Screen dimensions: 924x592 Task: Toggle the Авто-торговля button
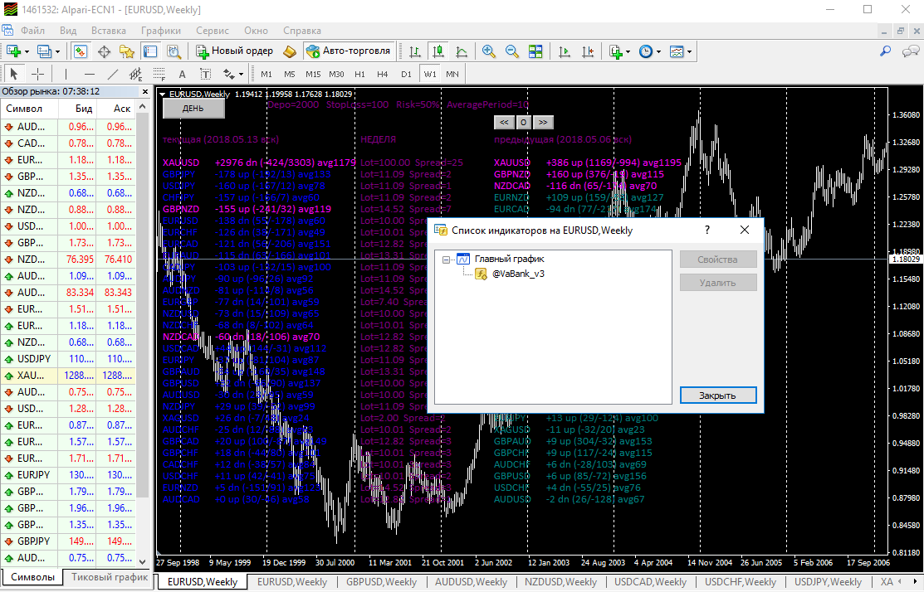pyautogui.click(x=349, y=51)
